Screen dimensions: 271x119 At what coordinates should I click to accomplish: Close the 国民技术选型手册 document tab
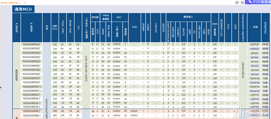[x=24, y=3]
